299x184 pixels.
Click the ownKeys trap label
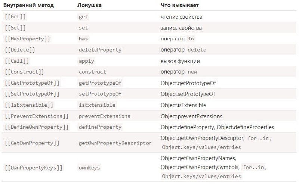[x=89, y=168]
